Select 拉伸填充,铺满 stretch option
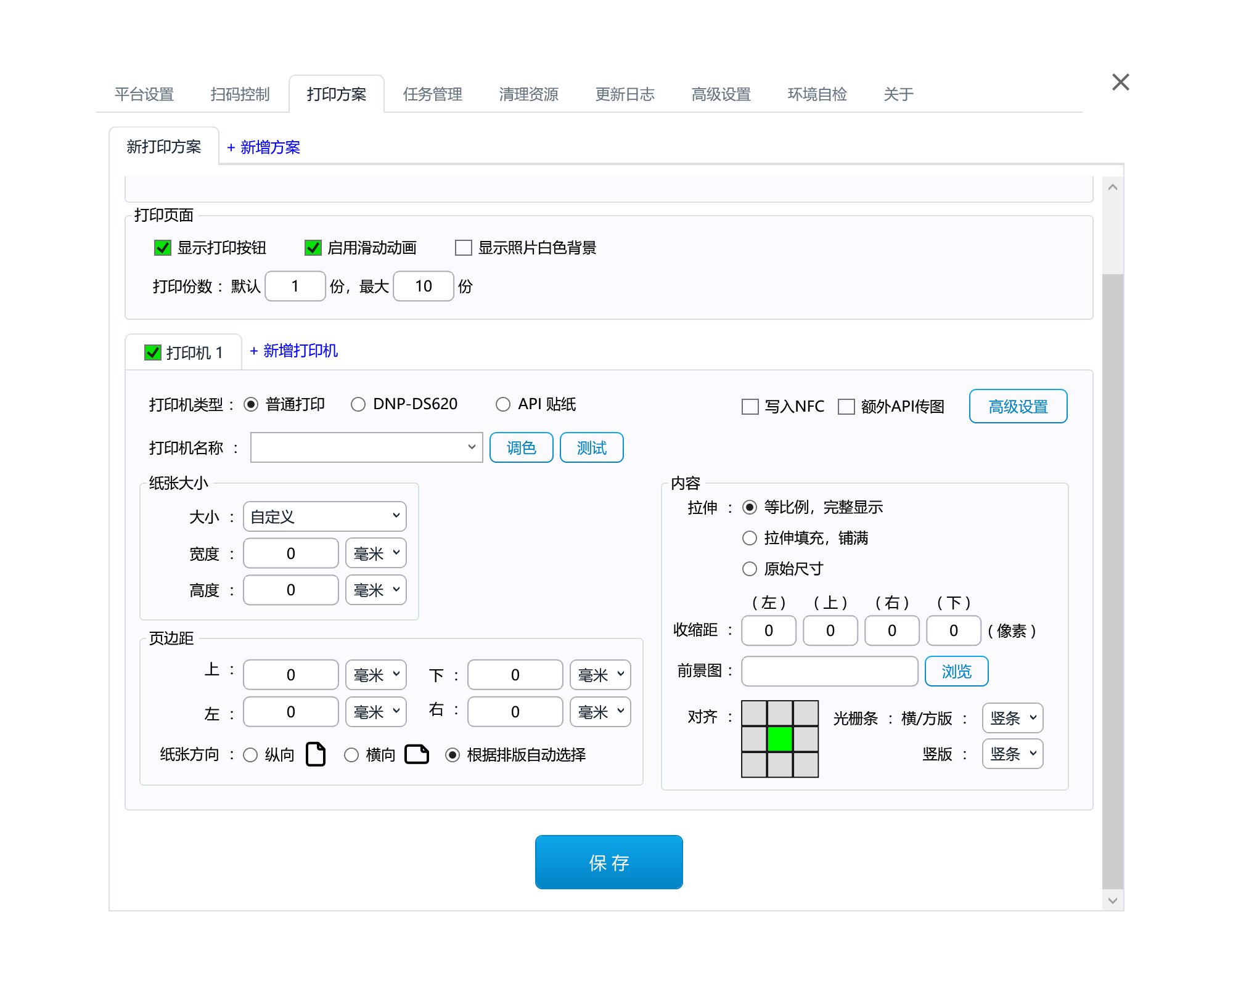This screenshot has width=1233, height=986. click(x=750, y=538)
